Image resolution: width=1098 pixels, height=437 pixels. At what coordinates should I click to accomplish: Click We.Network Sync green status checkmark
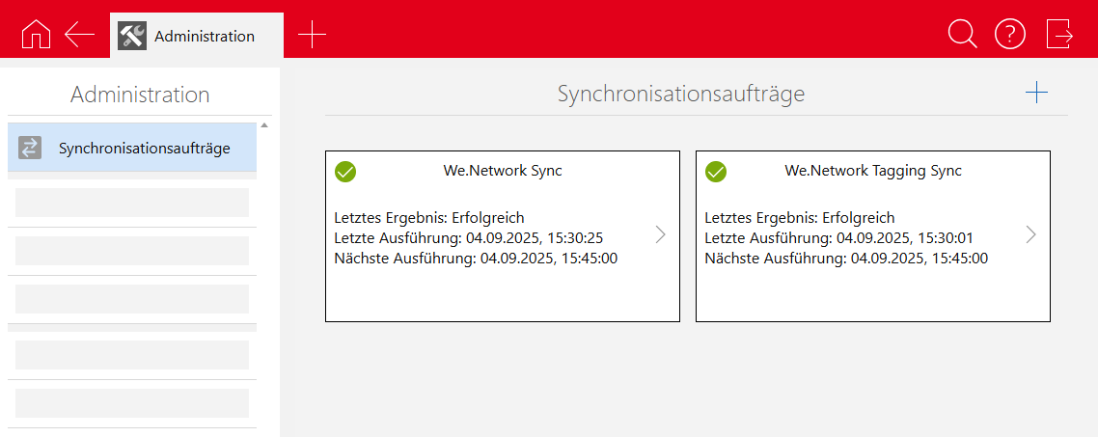pos(345,172)
